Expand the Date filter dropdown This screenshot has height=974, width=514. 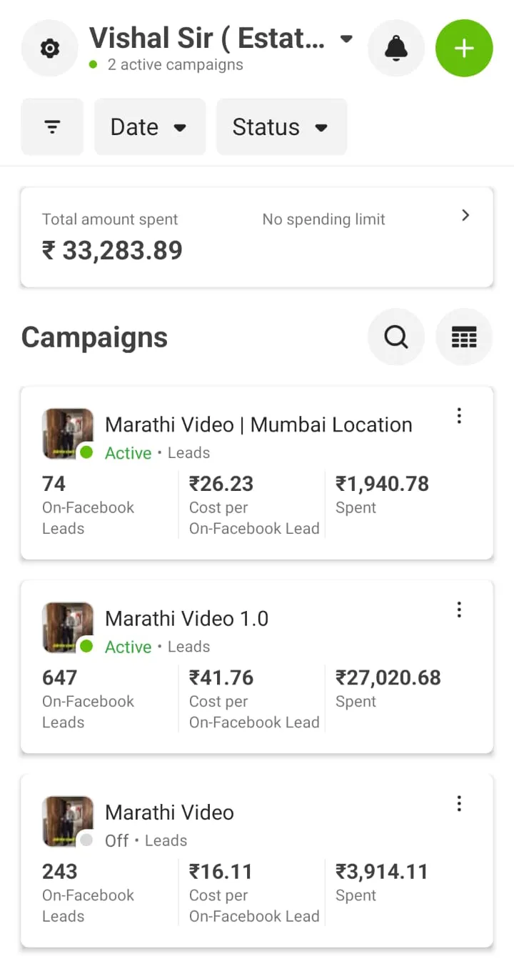[149, 127]
